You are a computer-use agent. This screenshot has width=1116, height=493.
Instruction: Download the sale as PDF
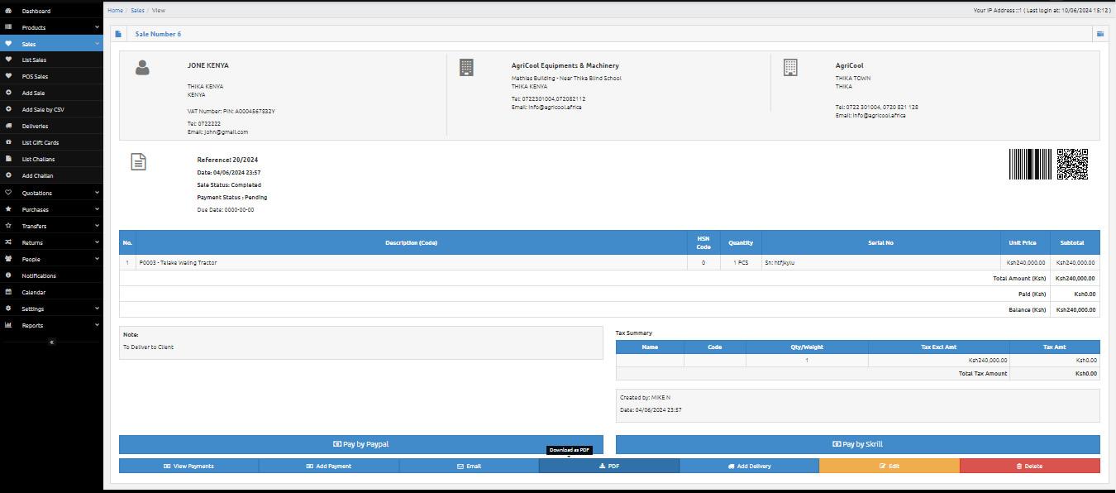(608, 466)
